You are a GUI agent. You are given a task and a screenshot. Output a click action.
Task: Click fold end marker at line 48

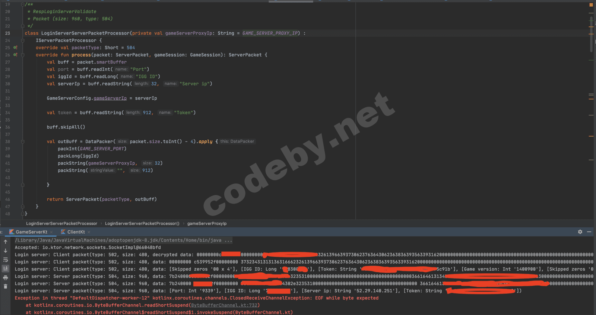pos(23,214)
